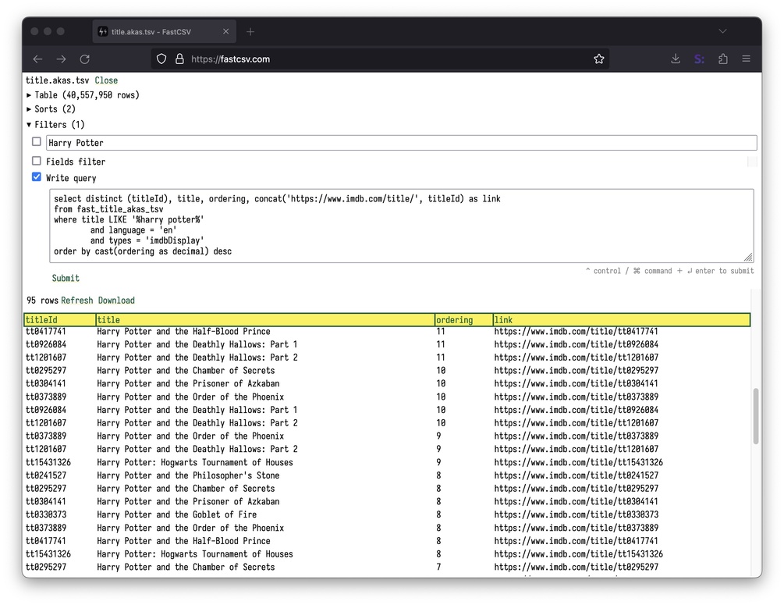Click the Refresh link
784x605 pixels.
[77, 301]
